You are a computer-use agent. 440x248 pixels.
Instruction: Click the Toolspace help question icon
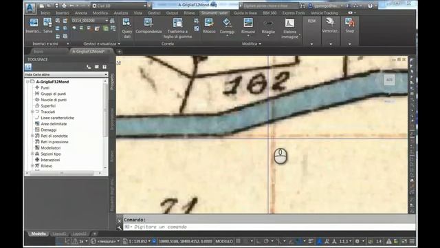(104, 67)
